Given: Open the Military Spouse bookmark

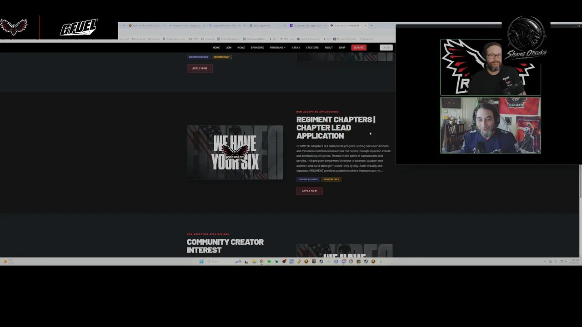Looking at the screenshot, I should tap(175, 39).
